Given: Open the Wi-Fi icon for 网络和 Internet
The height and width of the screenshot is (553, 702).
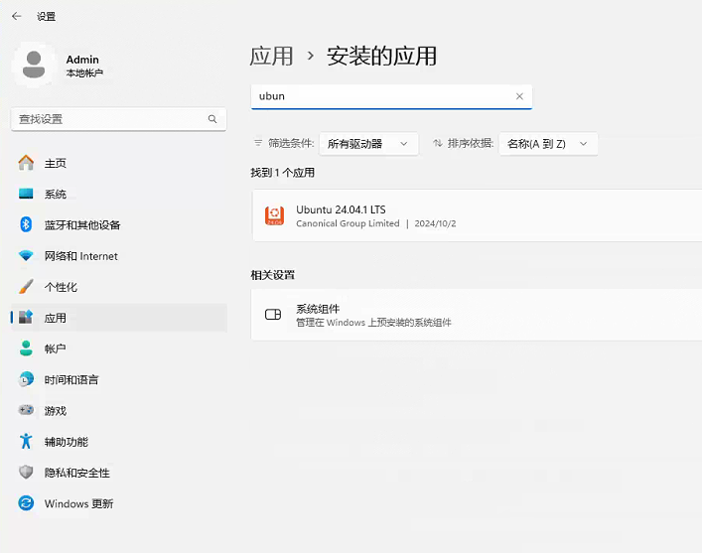Looking at the screenshot, I should (x=26, y=256).
